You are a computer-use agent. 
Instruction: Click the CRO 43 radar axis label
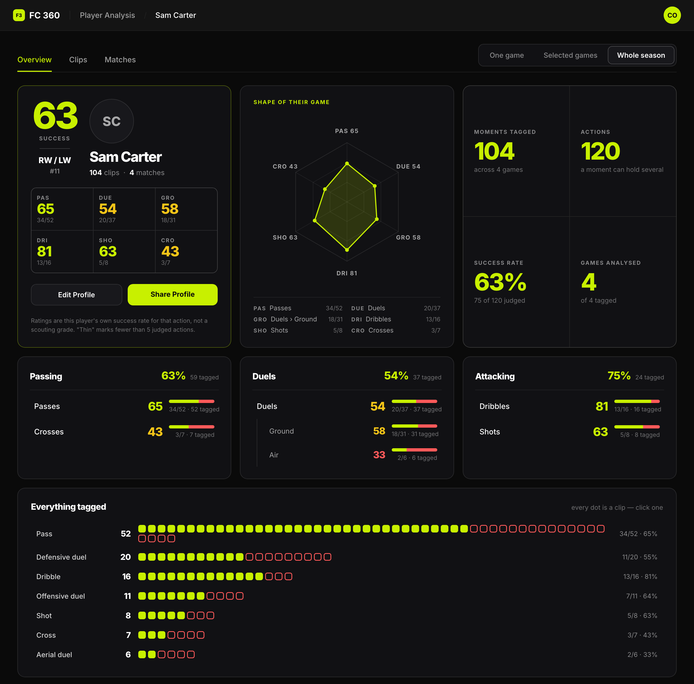pyautogui.click(x=285, y=166)
